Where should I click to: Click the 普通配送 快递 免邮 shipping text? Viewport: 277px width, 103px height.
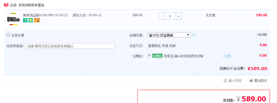pyautogui.click(x=162, y=46)
